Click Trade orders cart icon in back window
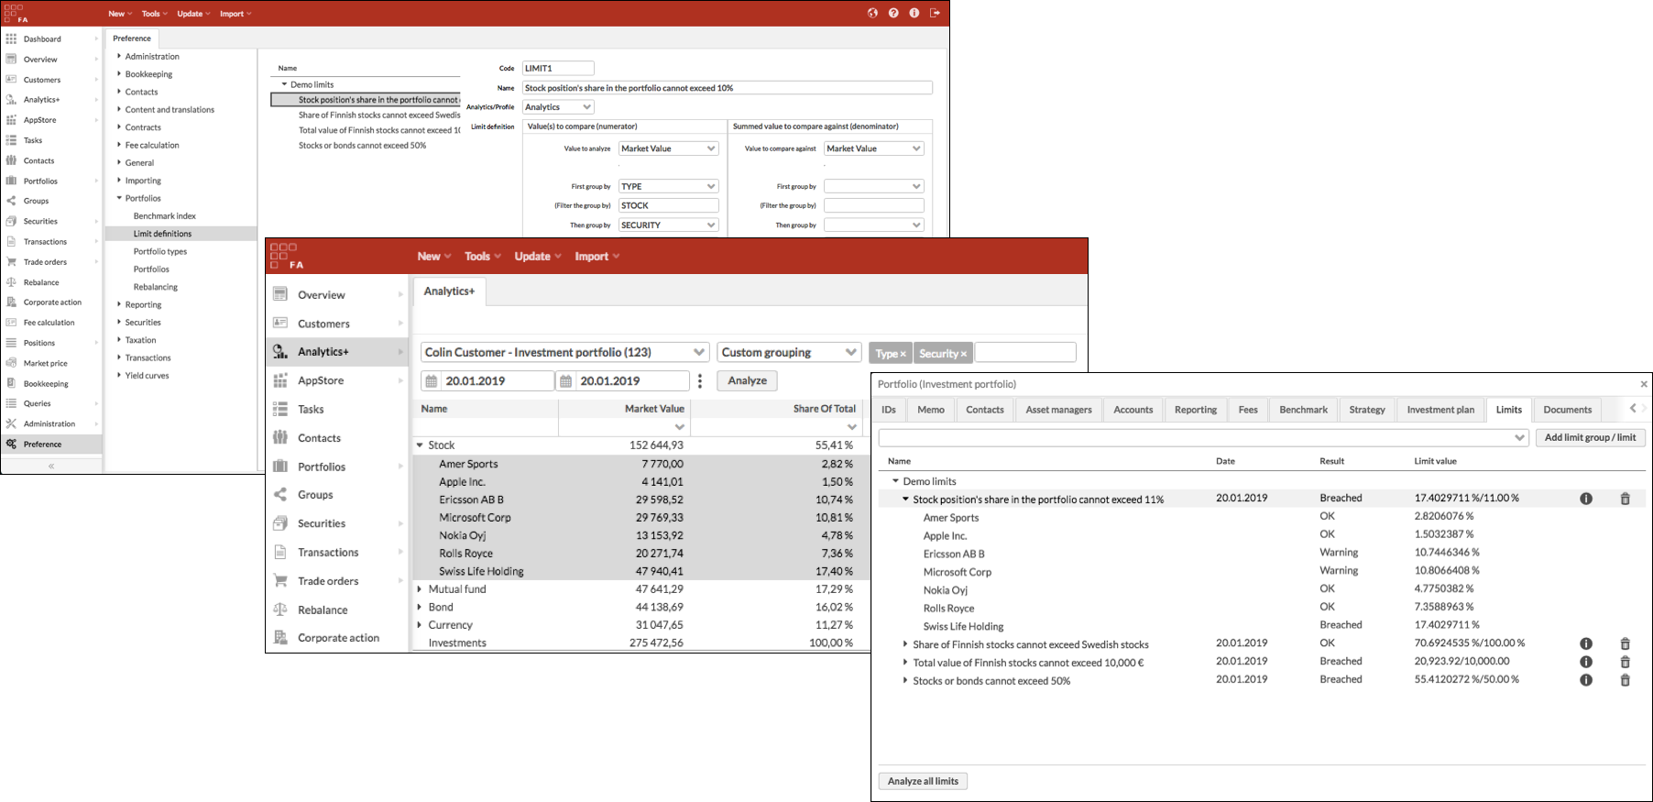 [x=11, y=262]
